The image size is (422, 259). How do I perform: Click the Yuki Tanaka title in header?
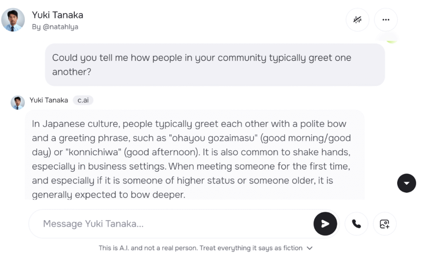coord(58,15)
